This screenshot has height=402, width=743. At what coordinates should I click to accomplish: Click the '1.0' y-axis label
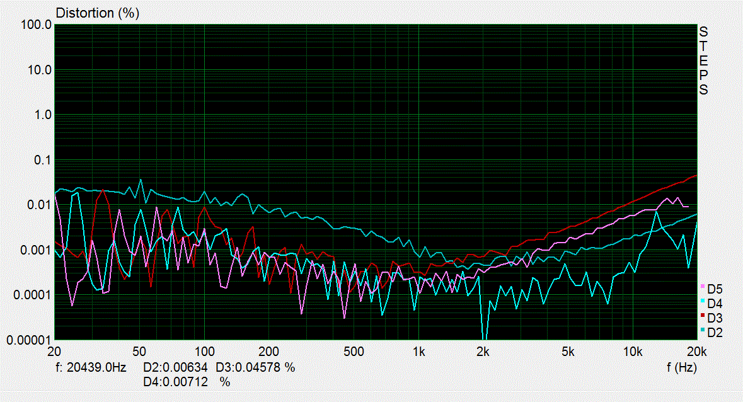click(43, 115)
